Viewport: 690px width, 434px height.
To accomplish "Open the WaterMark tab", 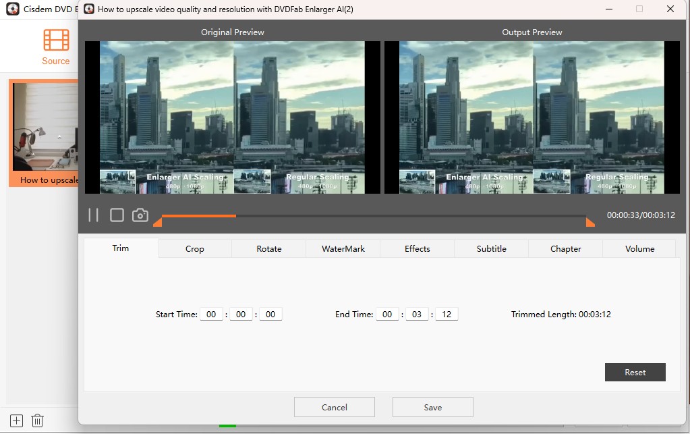I will [342, 248].
